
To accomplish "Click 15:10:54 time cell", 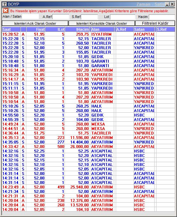I will click(11, 101).
